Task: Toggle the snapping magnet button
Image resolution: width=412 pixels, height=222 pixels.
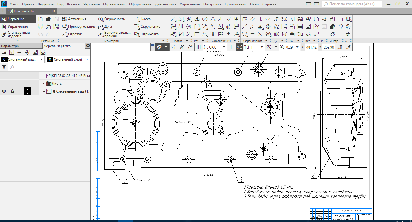Action: [x=159, y=47]
